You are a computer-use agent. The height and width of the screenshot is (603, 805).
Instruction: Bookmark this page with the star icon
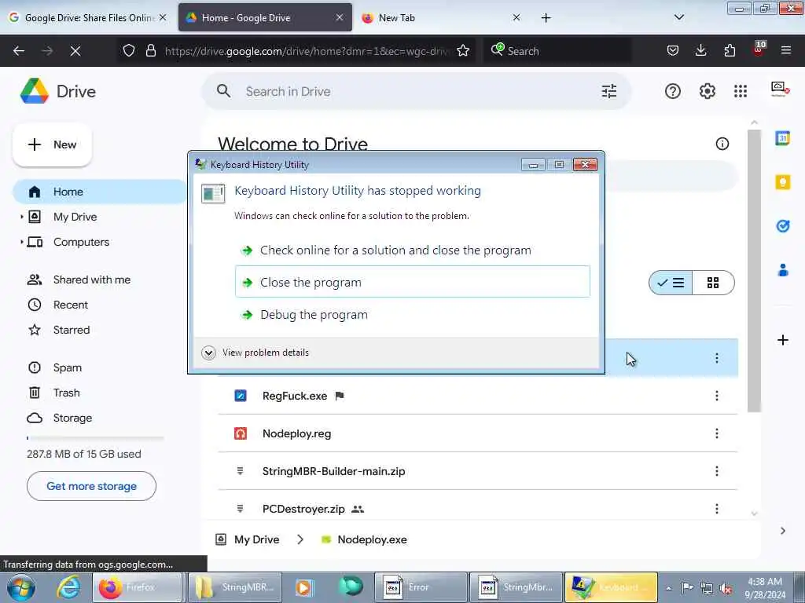463,51
